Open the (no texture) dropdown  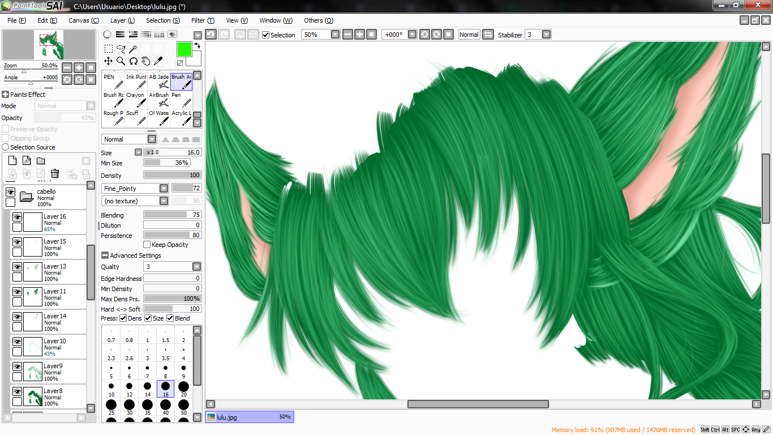click(164, 201)
